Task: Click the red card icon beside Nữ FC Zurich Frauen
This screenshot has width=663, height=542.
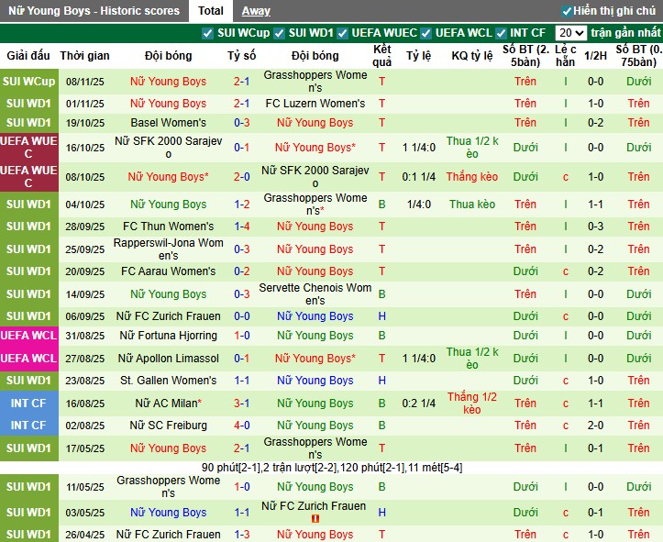Action: click(315, 518)
